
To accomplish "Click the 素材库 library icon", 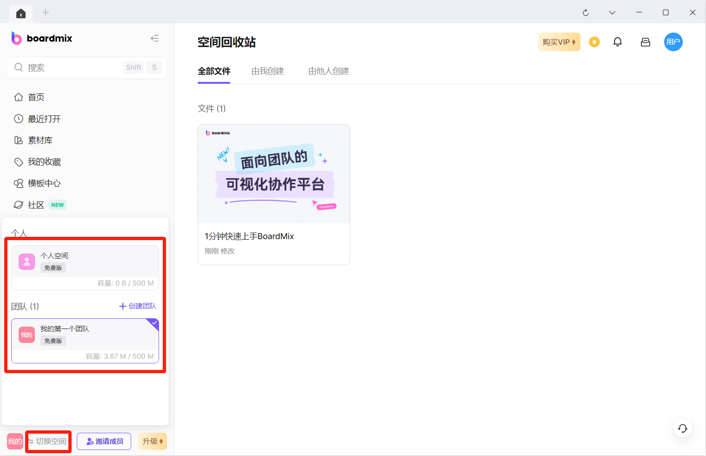I will pyautogui.click(x=19, y=140).
